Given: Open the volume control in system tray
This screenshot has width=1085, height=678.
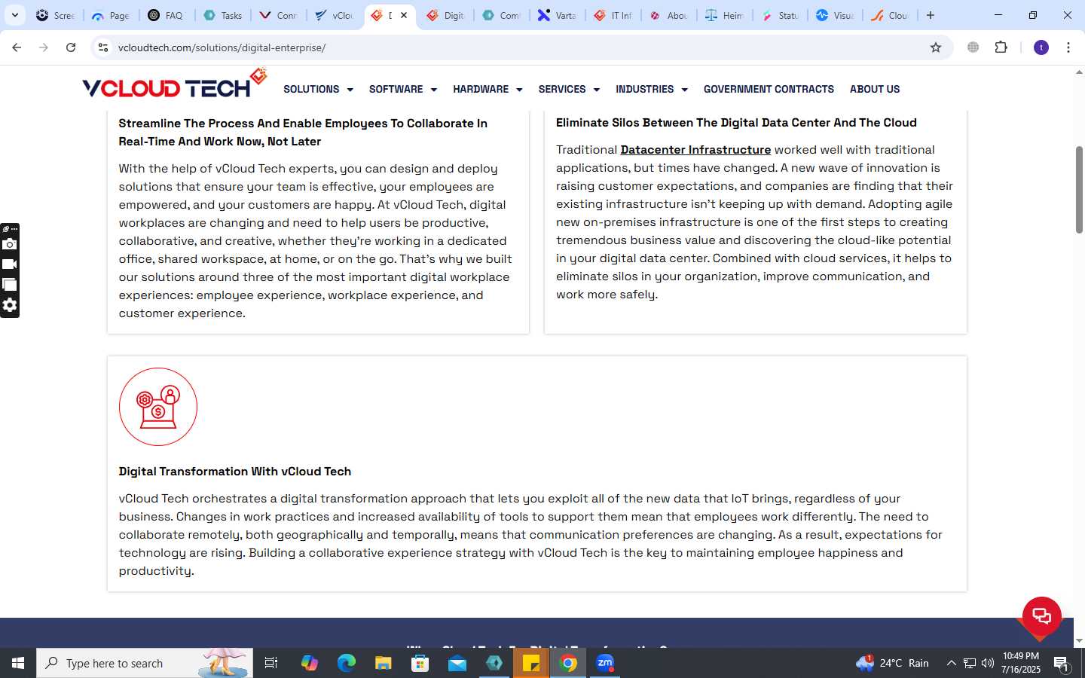Looking at the screenshot, I should [988, 663].
